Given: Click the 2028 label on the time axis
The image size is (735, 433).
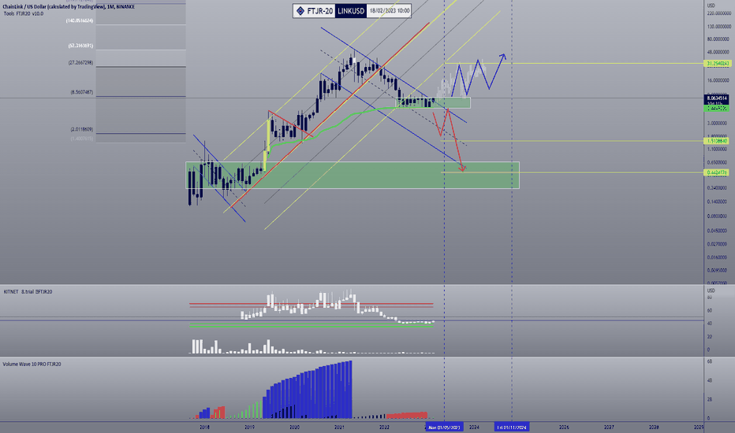Looking at the screenshot, I should click(x=654, y=427).
